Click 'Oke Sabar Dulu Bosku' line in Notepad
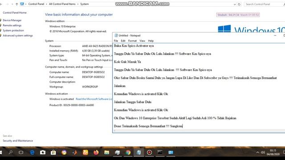The width and height of the screenshot is (285, 160). pyautogui.click(x=195, y=78)
